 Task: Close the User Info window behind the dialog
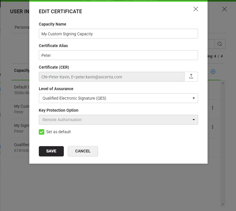coord(225,9)
